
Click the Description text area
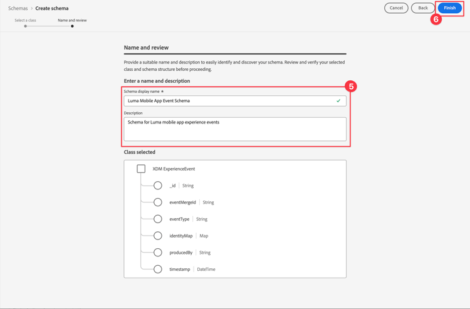tap(235, 129)
